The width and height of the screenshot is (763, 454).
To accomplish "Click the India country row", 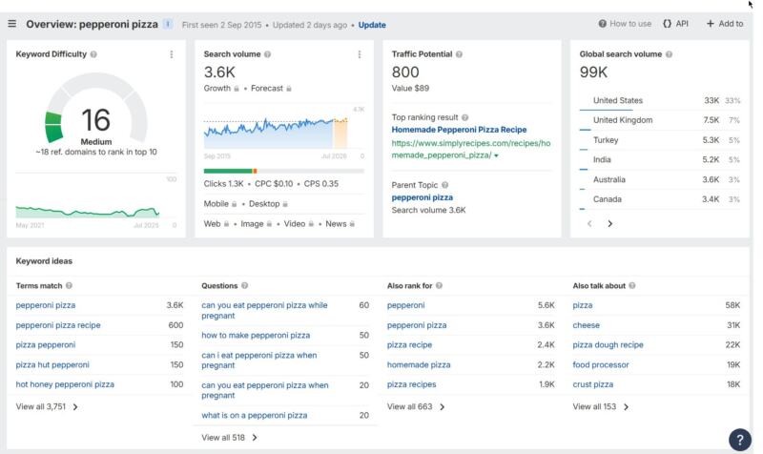I will click(660, 159).
